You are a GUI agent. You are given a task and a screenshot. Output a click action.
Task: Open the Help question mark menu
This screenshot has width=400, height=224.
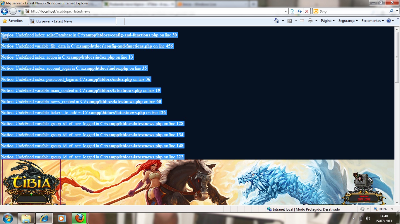[x=390, y=21]
